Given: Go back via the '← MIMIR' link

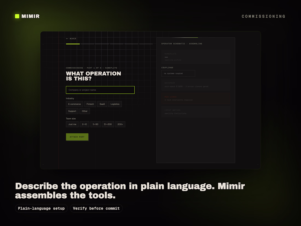Looking at the screenshot, I should tap(71, 39).
